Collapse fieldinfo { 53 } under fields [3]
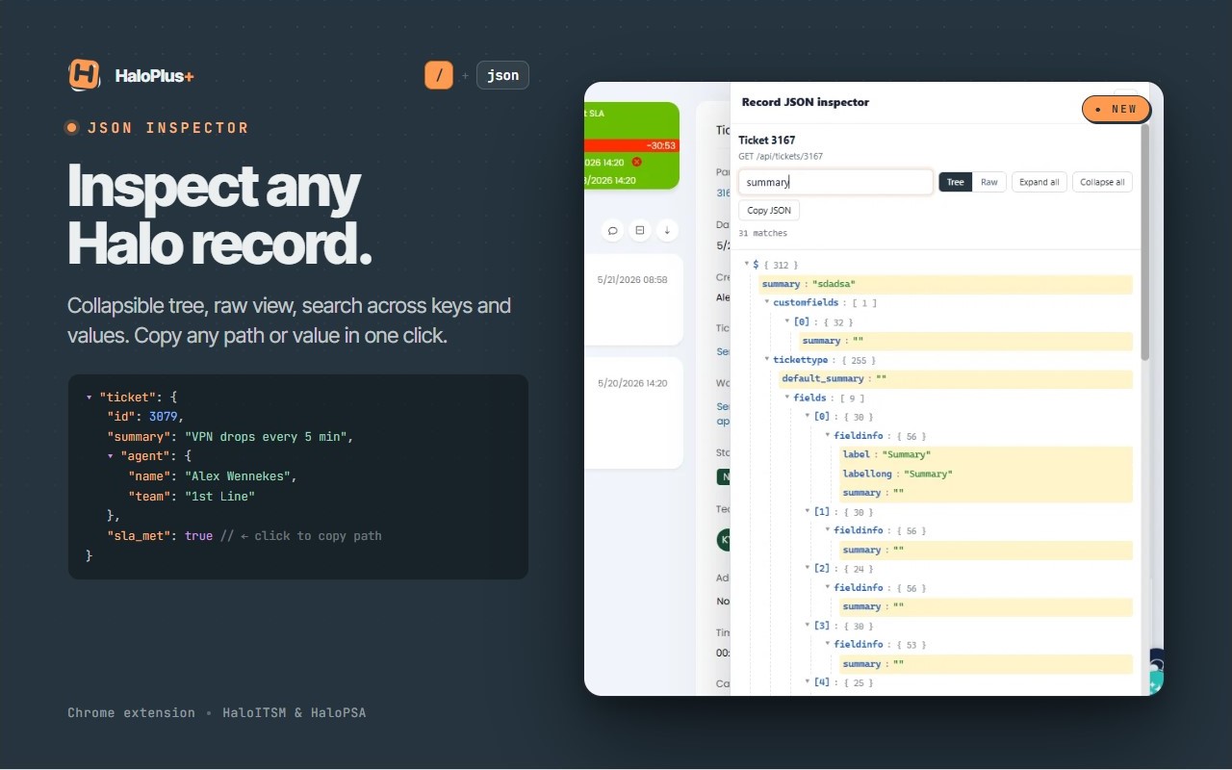 coord(828,645)
